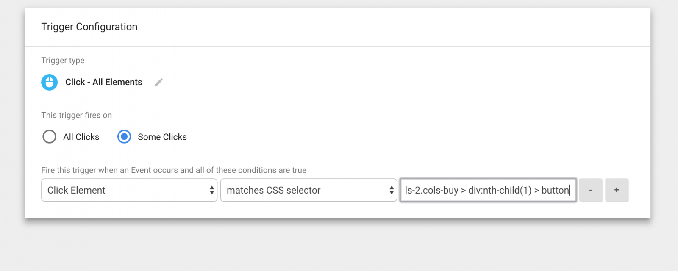The height and width of the screenshot is (271, 678).
Task: Edit trigger type via the pencil icon
Action: pos(158,82)
